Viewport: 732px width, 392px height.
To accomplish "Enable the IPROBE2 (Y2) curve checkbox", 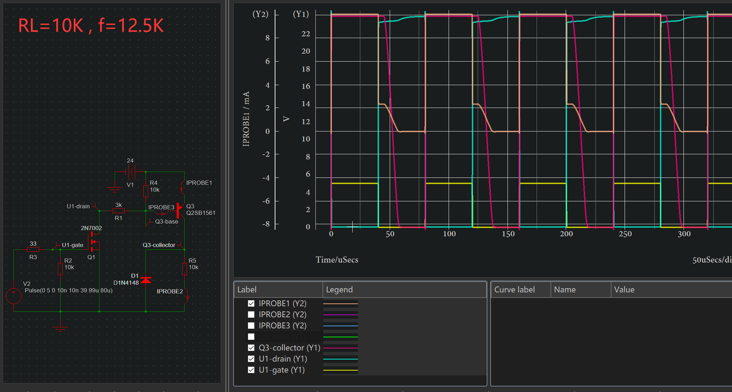I will pos(251,314).
